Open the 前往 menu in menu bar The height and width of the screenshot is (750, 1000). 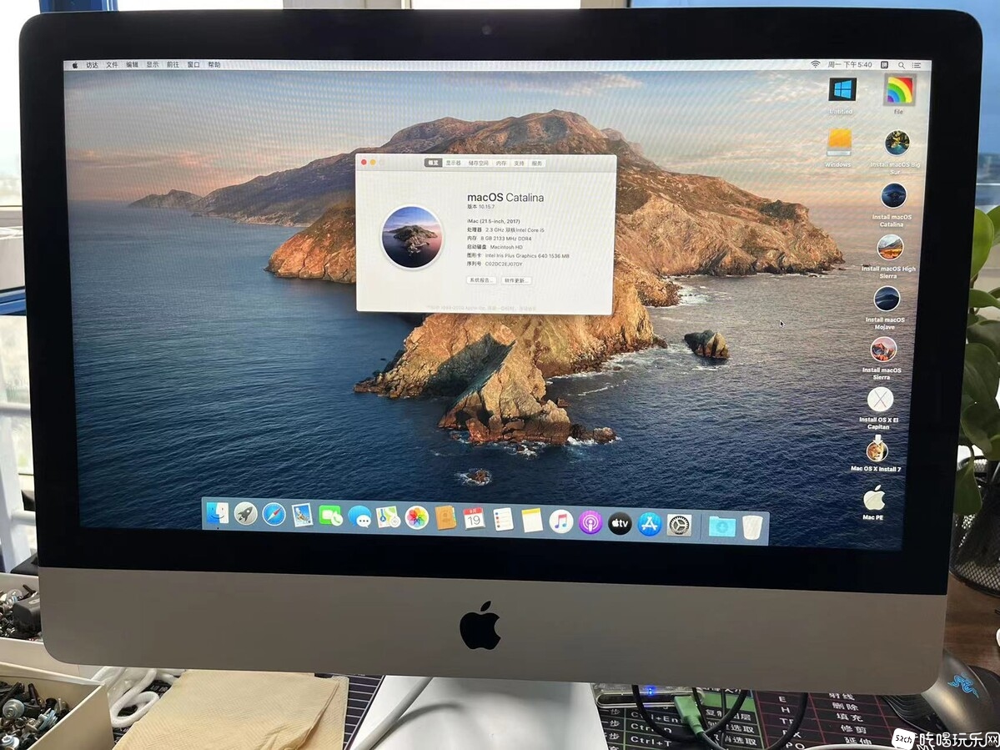click(173, 65)
